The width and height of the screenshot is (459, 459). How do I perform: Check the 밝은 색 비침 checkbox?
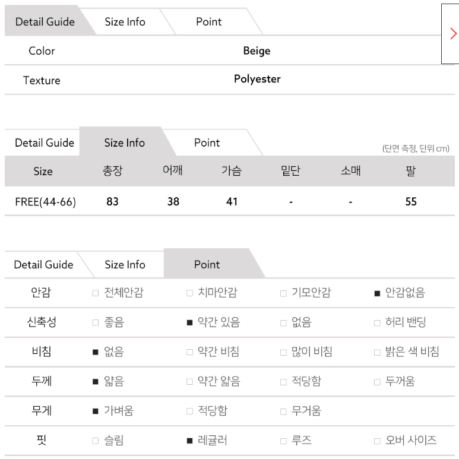click(x=377, y=352)
